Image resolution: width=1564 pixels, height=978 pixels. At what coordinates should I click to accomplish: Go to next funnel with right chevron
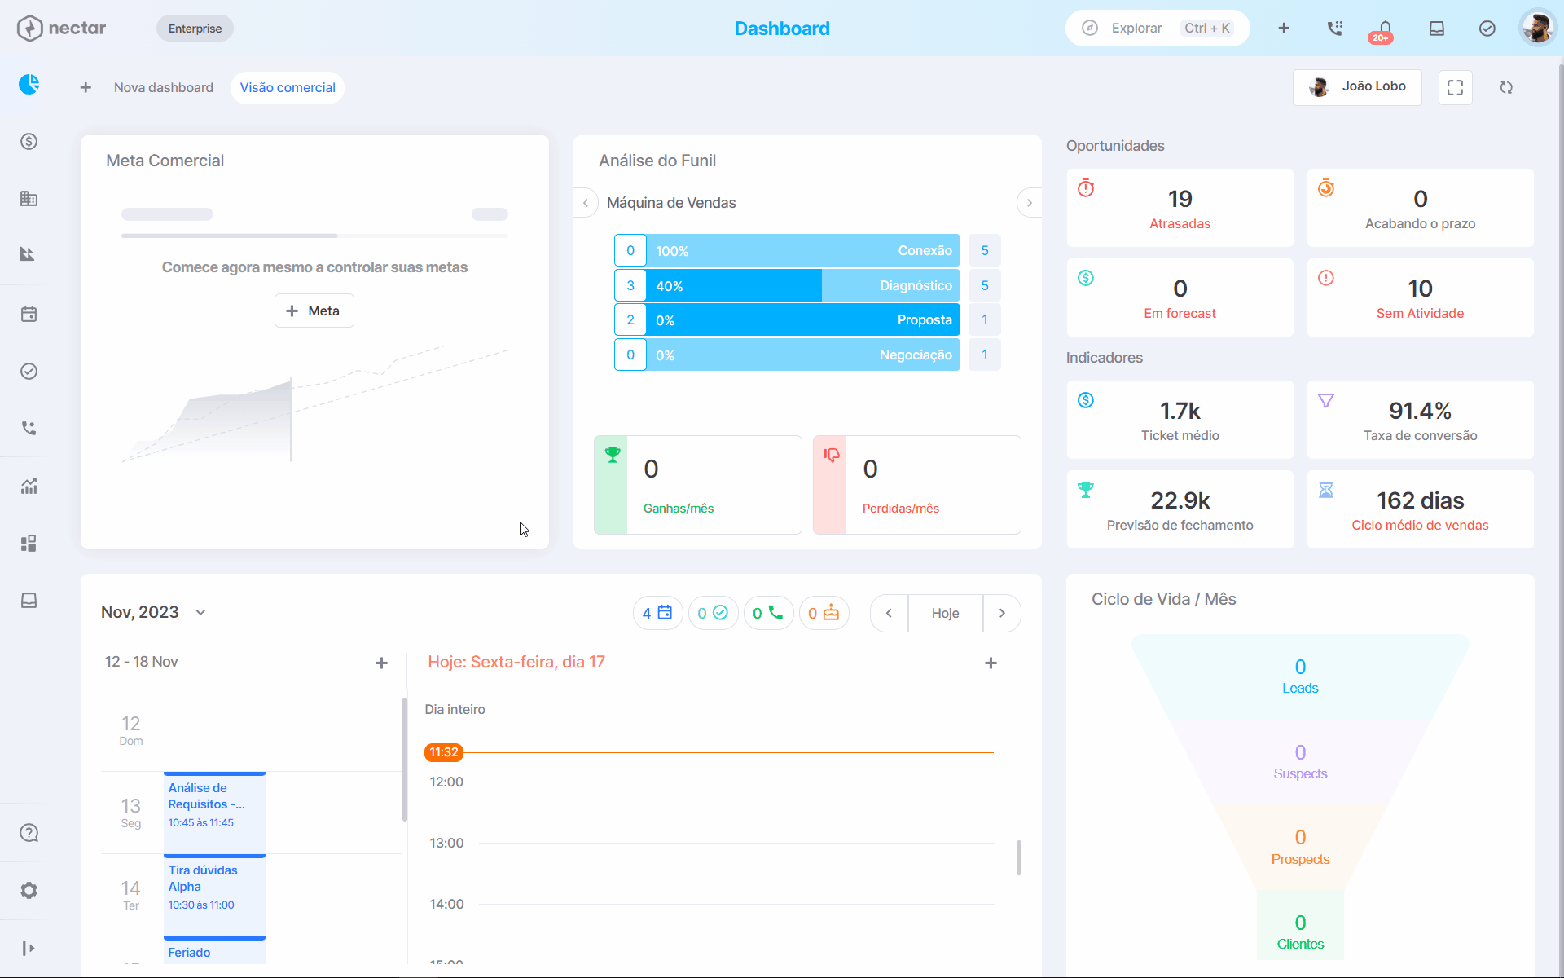pos(1030,203)
